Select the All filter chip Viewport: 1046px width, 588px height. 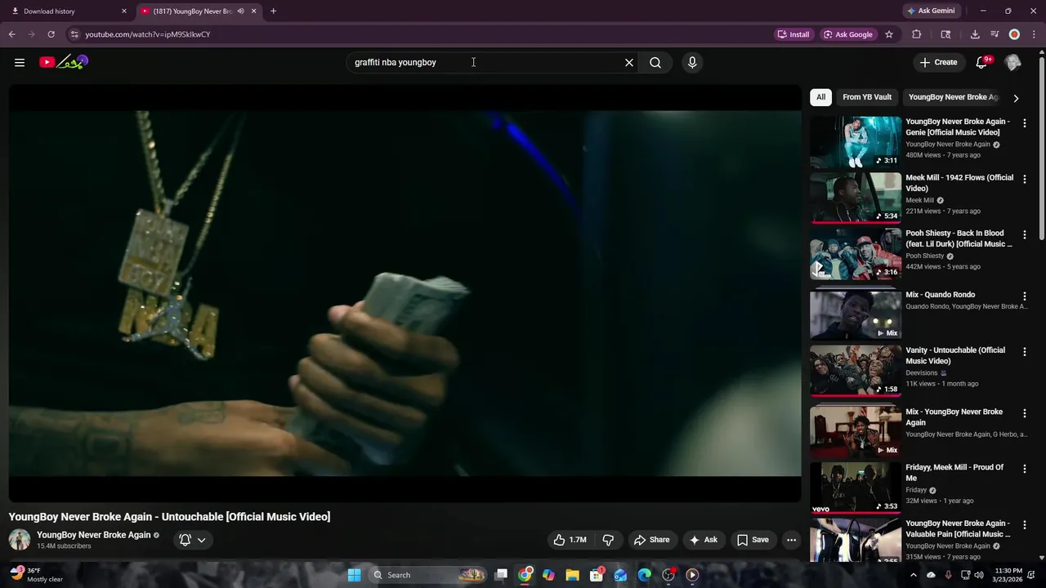(x=820, y=97)
